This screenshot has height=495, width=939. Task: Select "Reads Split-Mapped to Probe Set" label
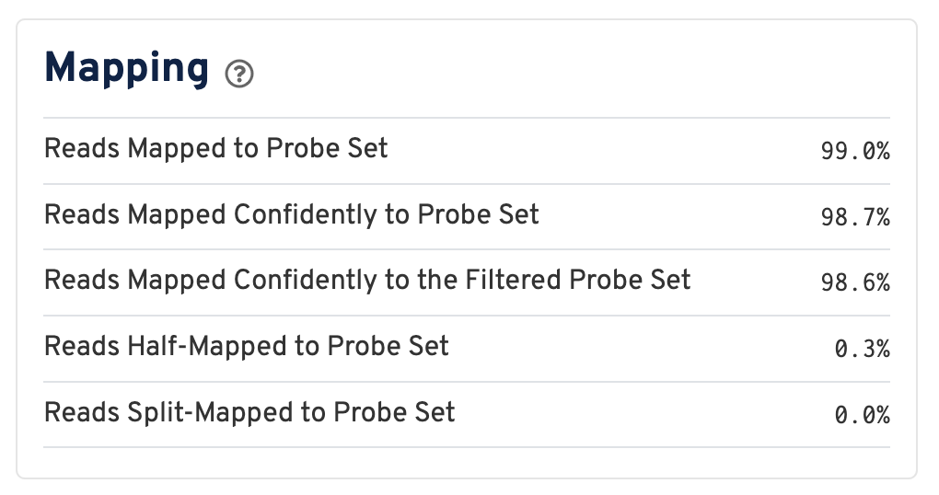[x=249, y=413]
